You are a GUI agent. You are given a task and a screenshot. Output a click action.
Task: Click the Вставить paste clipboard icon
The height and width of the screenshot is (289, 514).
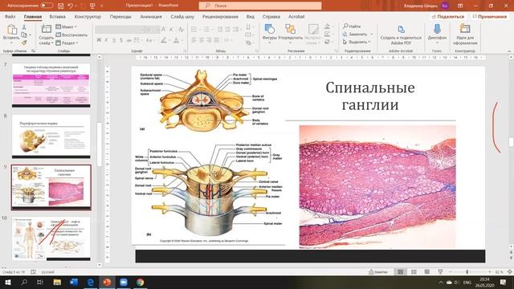pos(11,30)
